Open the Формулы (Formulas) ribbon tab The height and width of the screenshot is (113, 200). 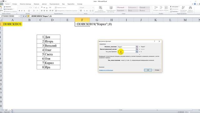coord(37,4)
